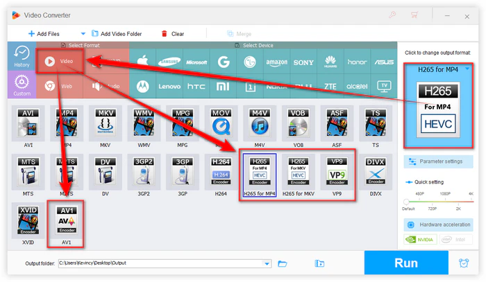486x282 pixels.
Task: Open Alcatel device presets
Action: 357,87
